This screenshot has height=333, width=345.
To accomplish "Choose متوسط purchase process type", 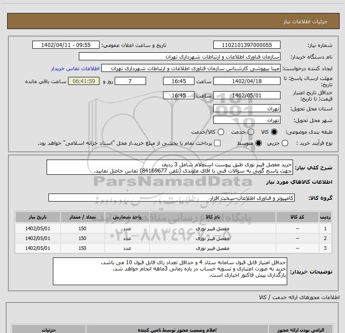I will (259, 143).
